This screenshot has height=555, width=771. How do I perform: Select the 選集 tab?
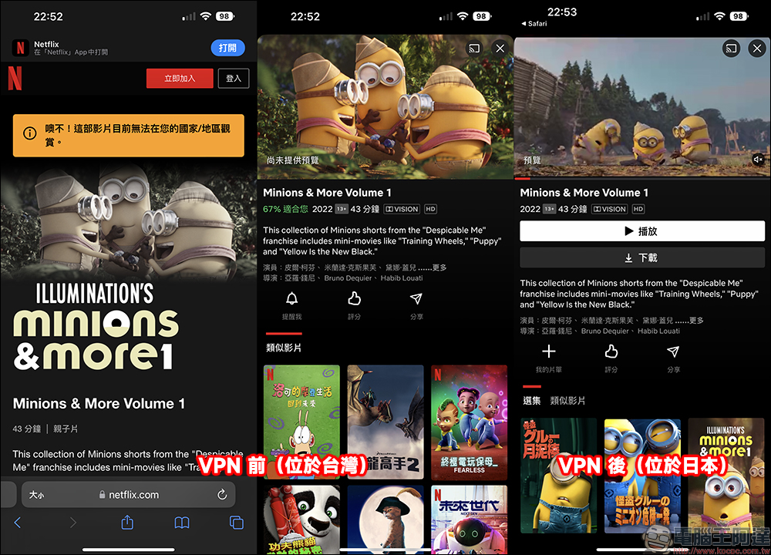click(x=531, y=401)
